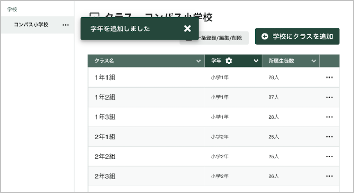This screenshot has width=354, height=193.
Task: Click 小学2年 in the 2年3組 row
Action: click(220, 176)
